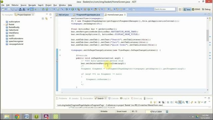
Task: Click the Open Perspective icon
Action: tap(180, 9)
